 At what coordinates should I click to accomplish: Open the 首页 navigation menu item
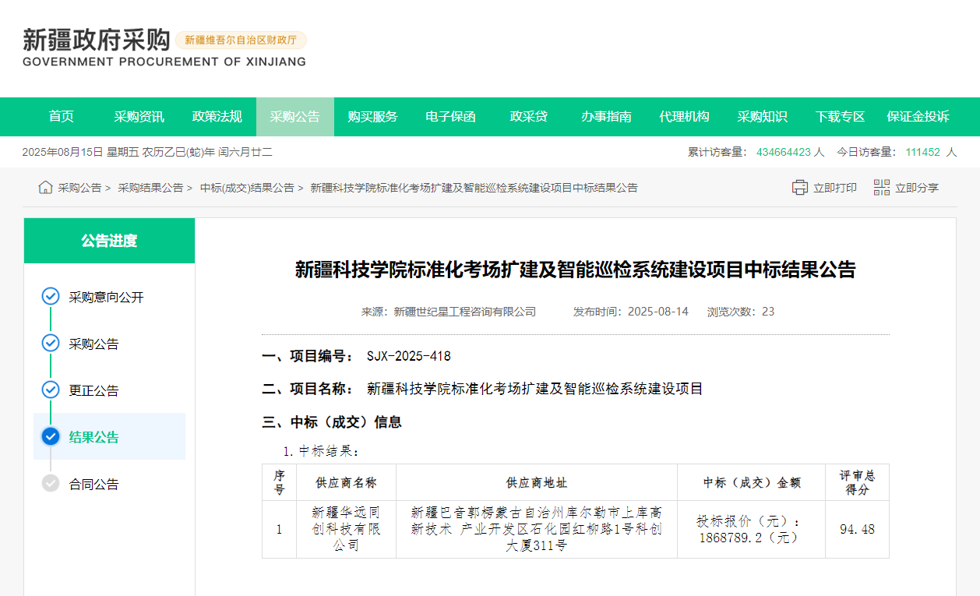tap(62, 117)
